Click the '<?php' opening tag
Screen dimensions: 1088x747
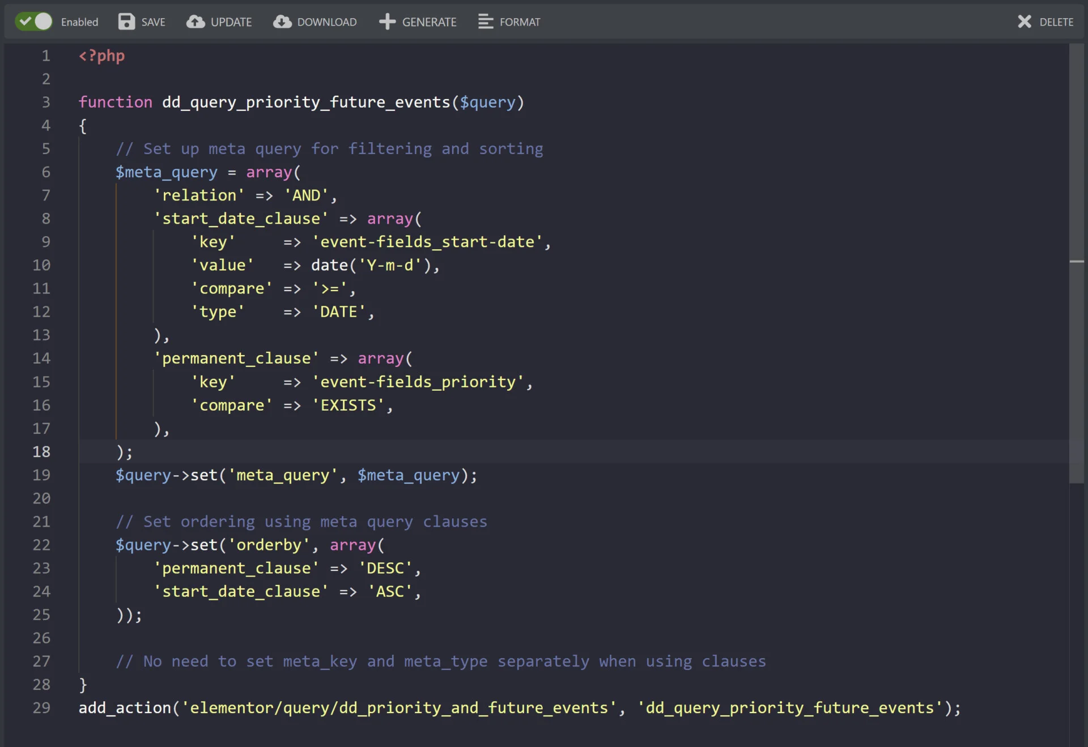(102, 56)
